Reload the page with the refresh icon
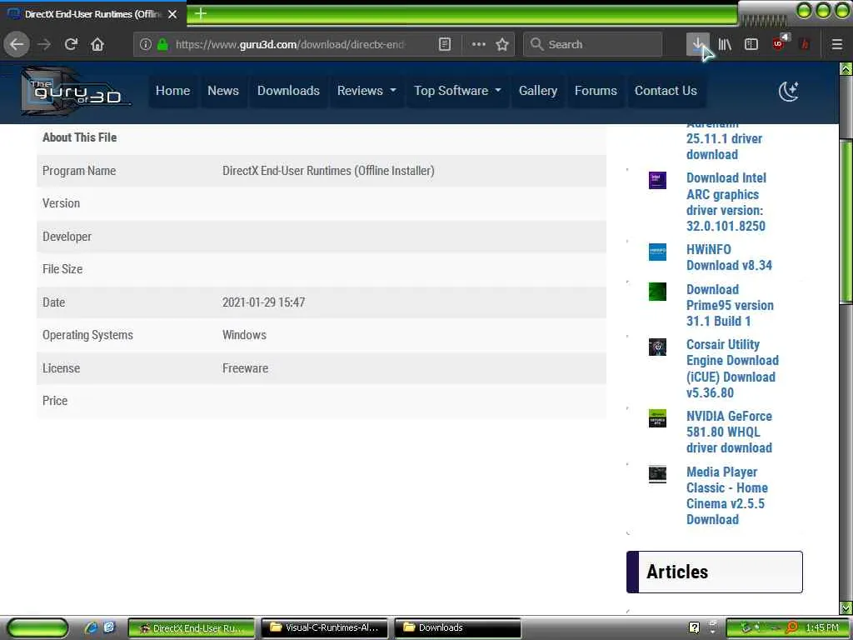 (x=71, y=44)
